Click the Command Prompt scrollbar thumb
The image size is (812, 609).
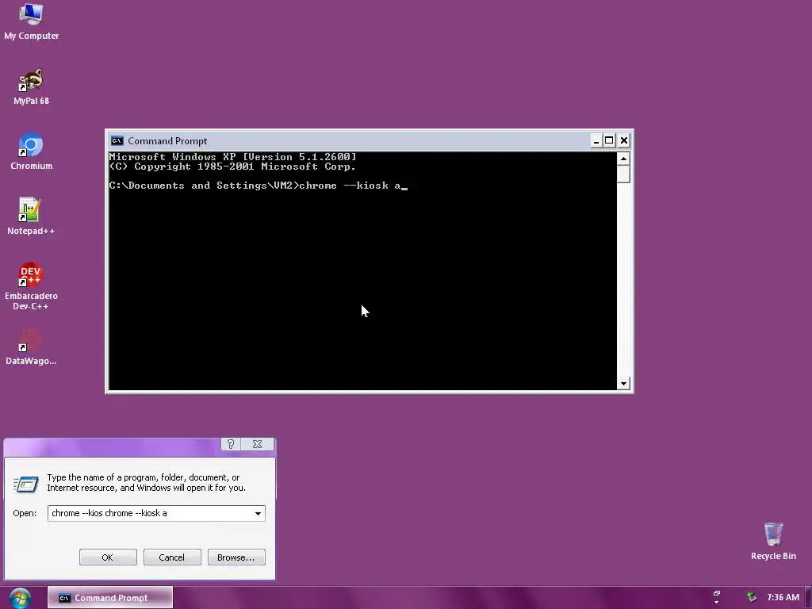tap(623, 174)
